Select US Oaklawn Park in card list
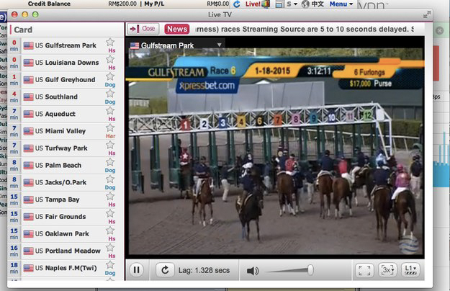 [x=66, y=234]
